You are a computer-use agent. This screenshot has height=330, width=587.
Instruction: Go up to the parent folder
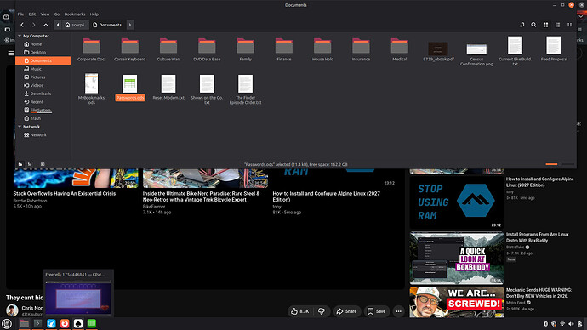[46, 25]
